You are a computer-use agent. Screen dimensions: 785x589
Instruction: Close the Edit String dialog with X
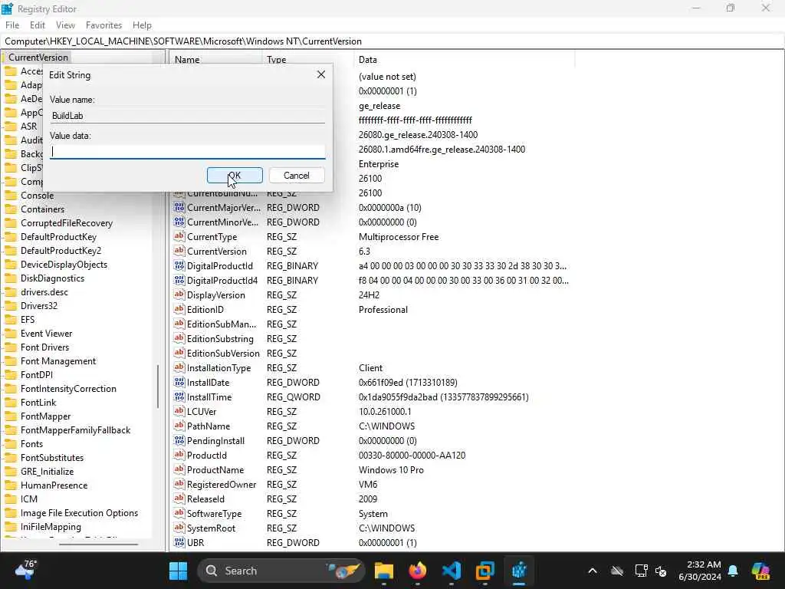click(321, 74)
